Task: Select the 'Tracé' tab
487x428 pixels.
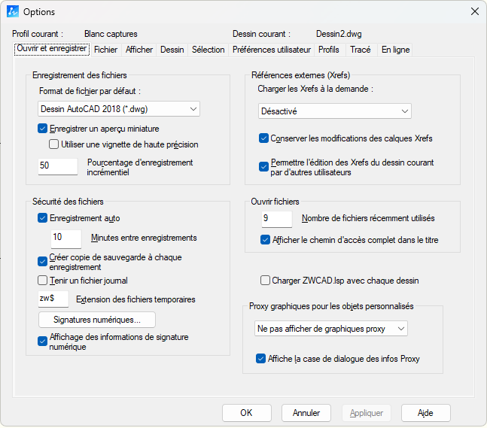Action: pyautogui.click(x=360, y=50)
